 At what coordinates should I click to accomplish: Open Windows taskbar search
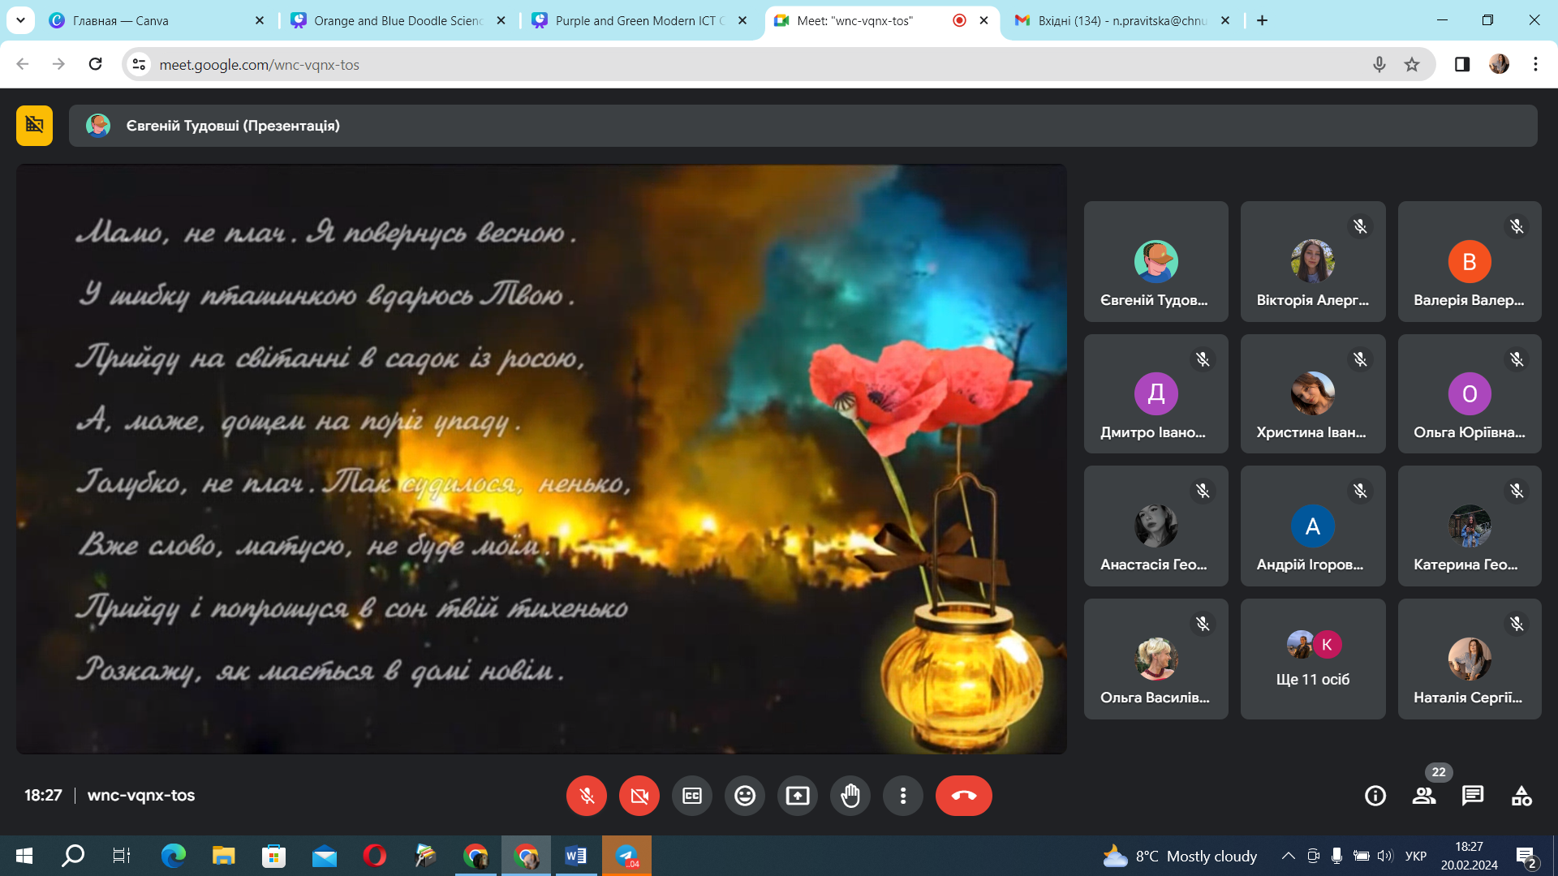click(73, 856)
